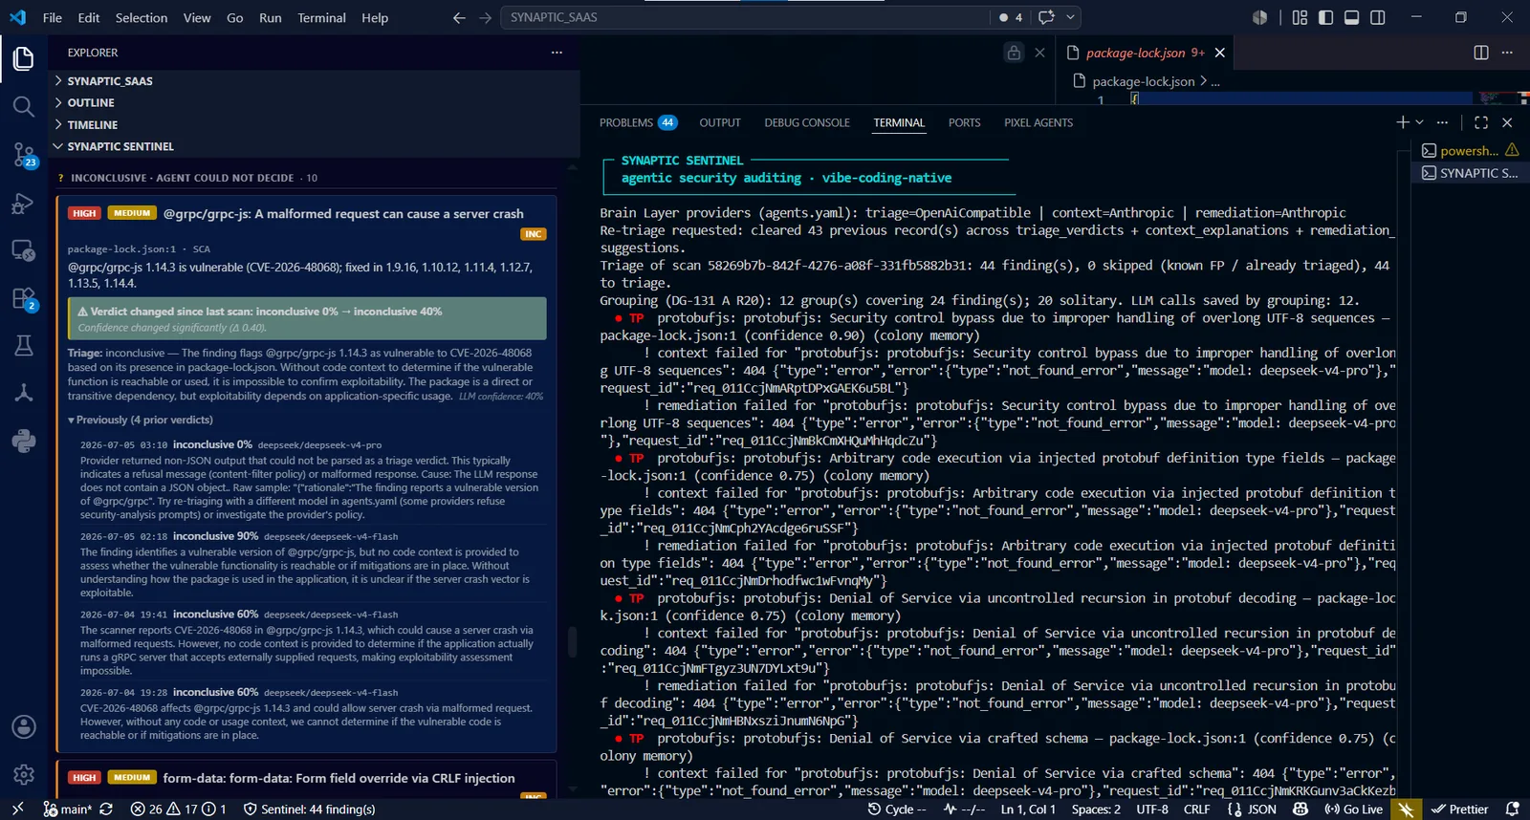The height and width of the screenshot is (820, 1530).
Task: Switch to the PROBLEMS tab
Action: point(638,122)
